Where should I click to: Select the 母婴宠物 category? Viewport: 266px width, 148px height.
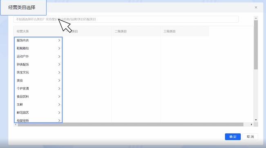click(38, 120)
